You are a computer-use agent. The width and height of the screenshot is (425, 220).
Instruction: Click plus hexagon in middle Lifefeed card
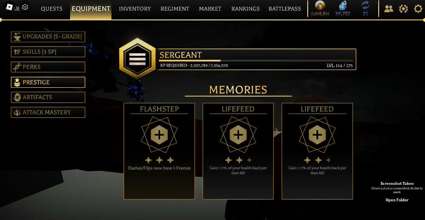[238, 135]
